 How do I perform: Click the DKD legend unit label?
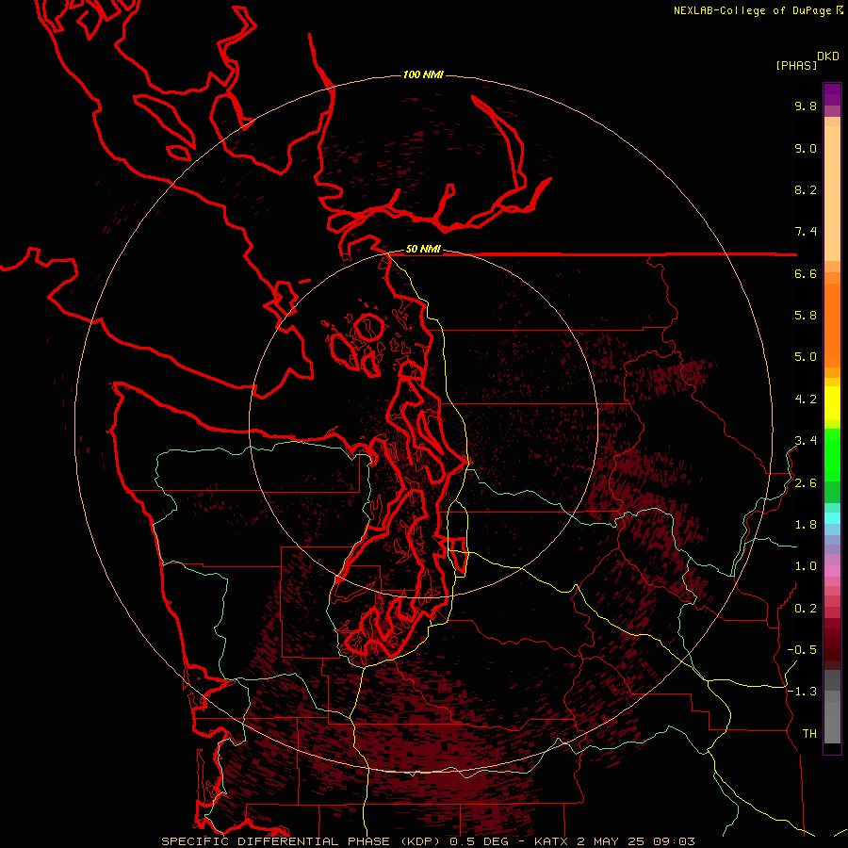[x=828, y=57]
